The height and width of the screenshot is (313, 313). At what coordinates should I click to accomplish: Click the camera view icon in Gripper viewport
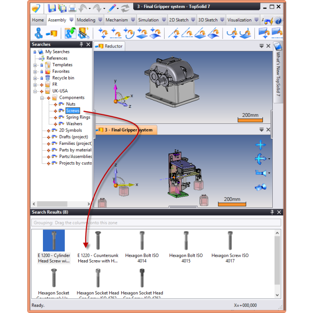[261, 173]
